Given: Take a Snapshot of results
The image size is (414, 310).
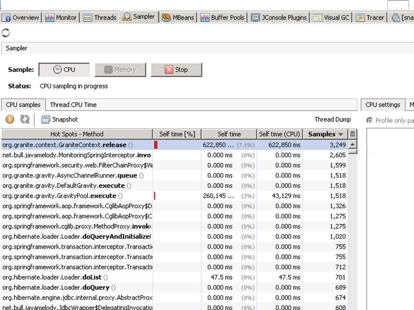Looking at the screenshot, I should click(x=60, y=119).
